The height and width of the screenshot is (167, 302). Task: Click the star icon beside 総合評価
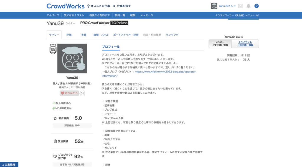(x=55, y=118)
